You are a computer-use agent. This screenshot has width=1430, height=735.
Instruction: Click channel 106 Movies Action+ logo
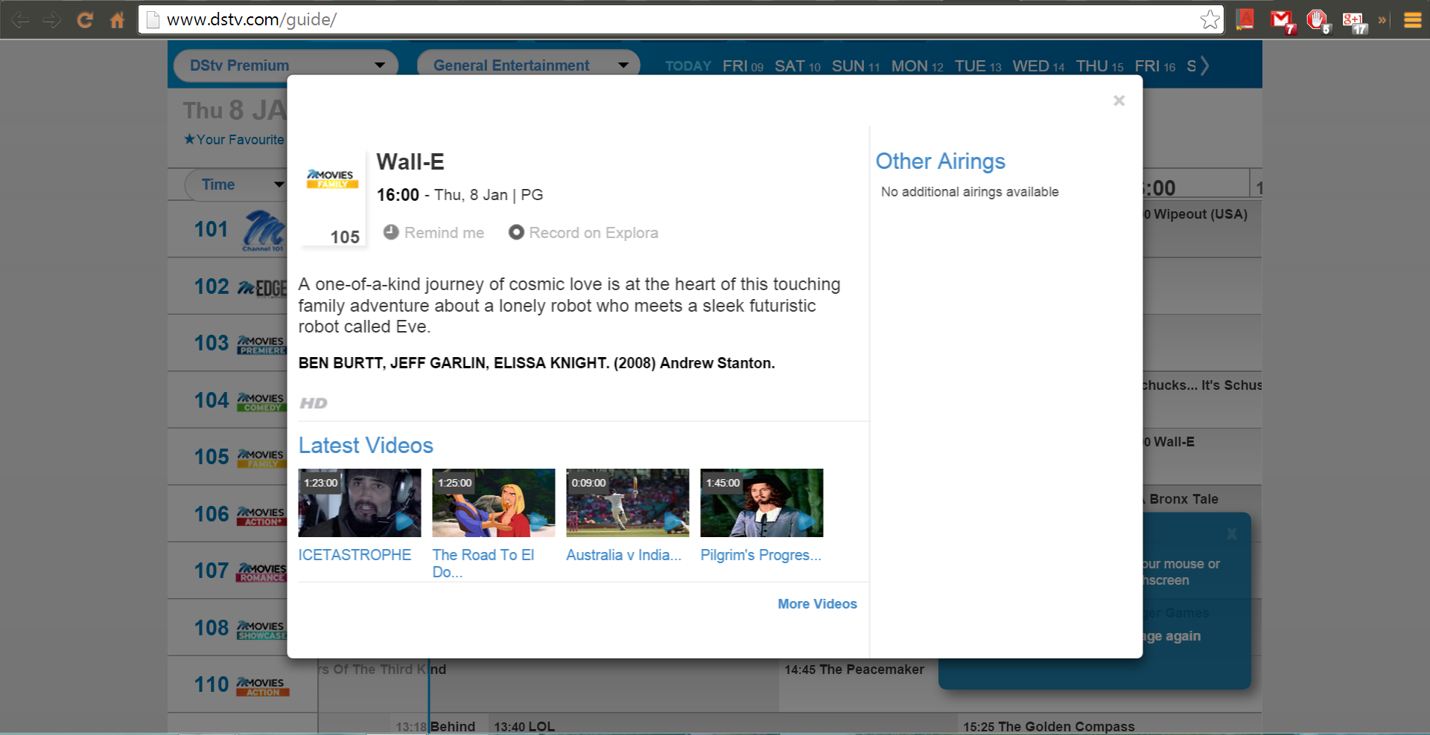261,516
